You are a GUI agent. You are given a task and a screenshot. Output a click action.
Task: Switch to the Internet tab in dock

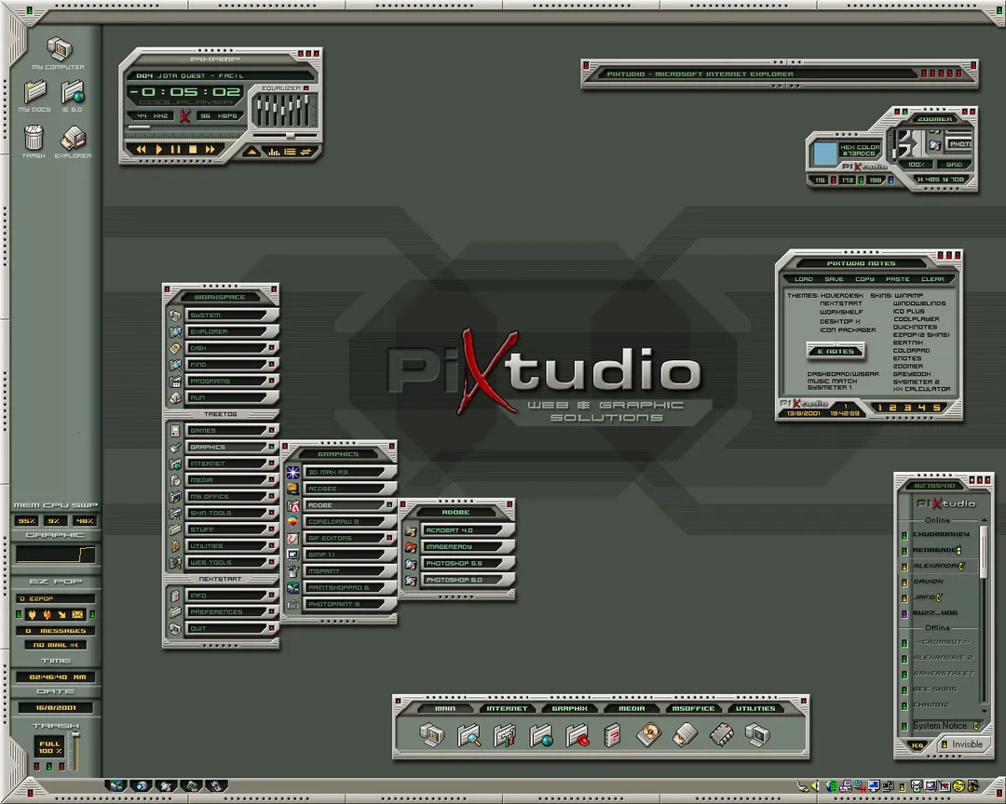(x=507, y=708)
